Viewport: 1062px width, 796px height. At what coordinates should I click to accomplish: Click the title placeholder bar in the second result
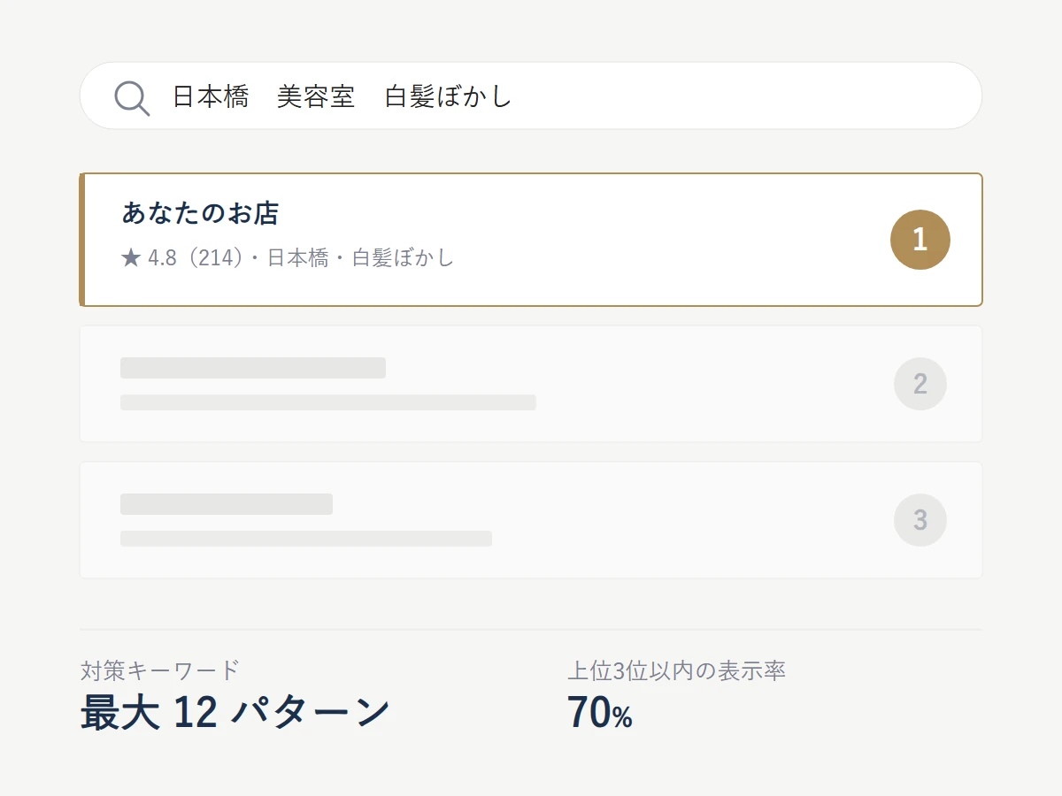(x=253, y=368)
